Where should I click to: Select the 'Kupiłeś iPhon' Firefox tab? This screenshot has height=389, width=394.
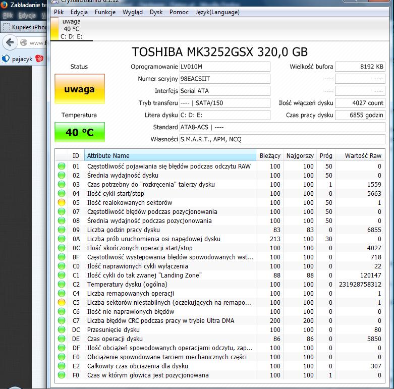(x=24, y=27)
